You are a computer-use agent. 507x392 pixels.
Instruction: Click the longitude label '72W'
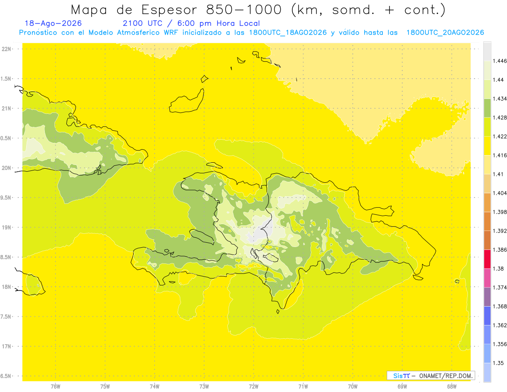[253, 387]
